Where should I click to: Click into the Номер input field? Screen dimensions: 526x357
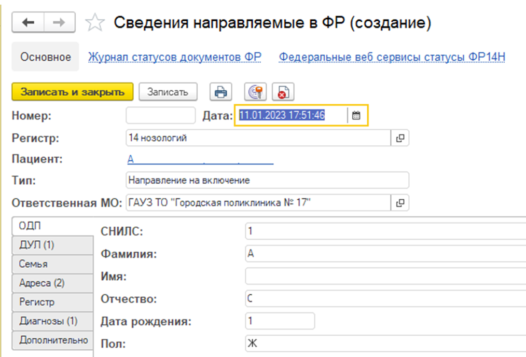[161, 116]
